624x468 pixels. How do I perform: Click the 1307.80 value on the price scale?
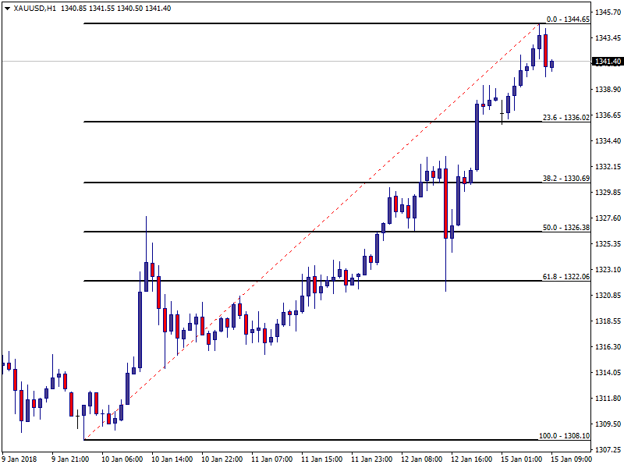pyautogui.click(x=607, y=450)
